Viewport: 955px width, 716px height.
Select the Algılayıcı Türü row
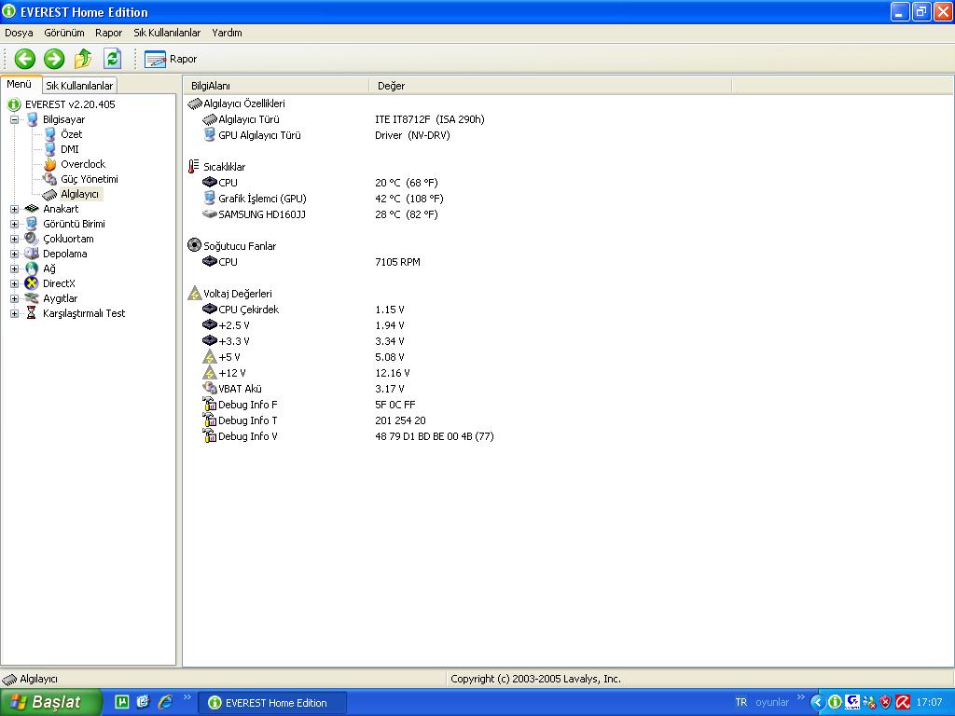click(344, 120)
